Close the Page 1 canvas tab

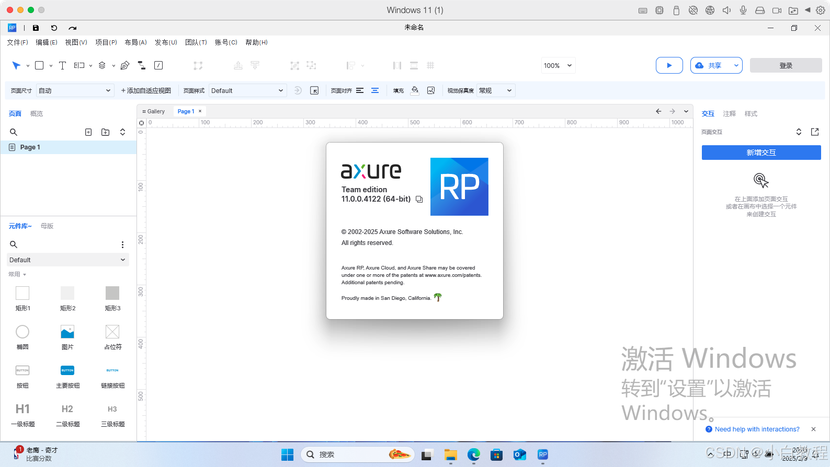200,111
